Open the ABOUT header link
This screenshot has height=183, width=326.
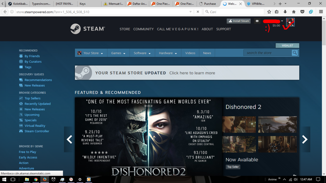[x=207, y=29]
